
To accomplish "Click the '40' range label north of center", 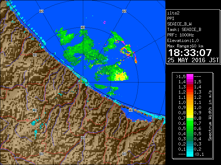I will (x=83, y=27).
